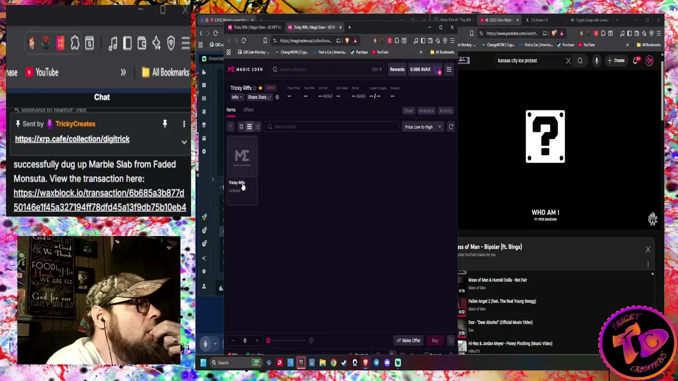678x381 pixels.
Task: Bookmark the Magic Eden page
Action: (x=265, y=41)
